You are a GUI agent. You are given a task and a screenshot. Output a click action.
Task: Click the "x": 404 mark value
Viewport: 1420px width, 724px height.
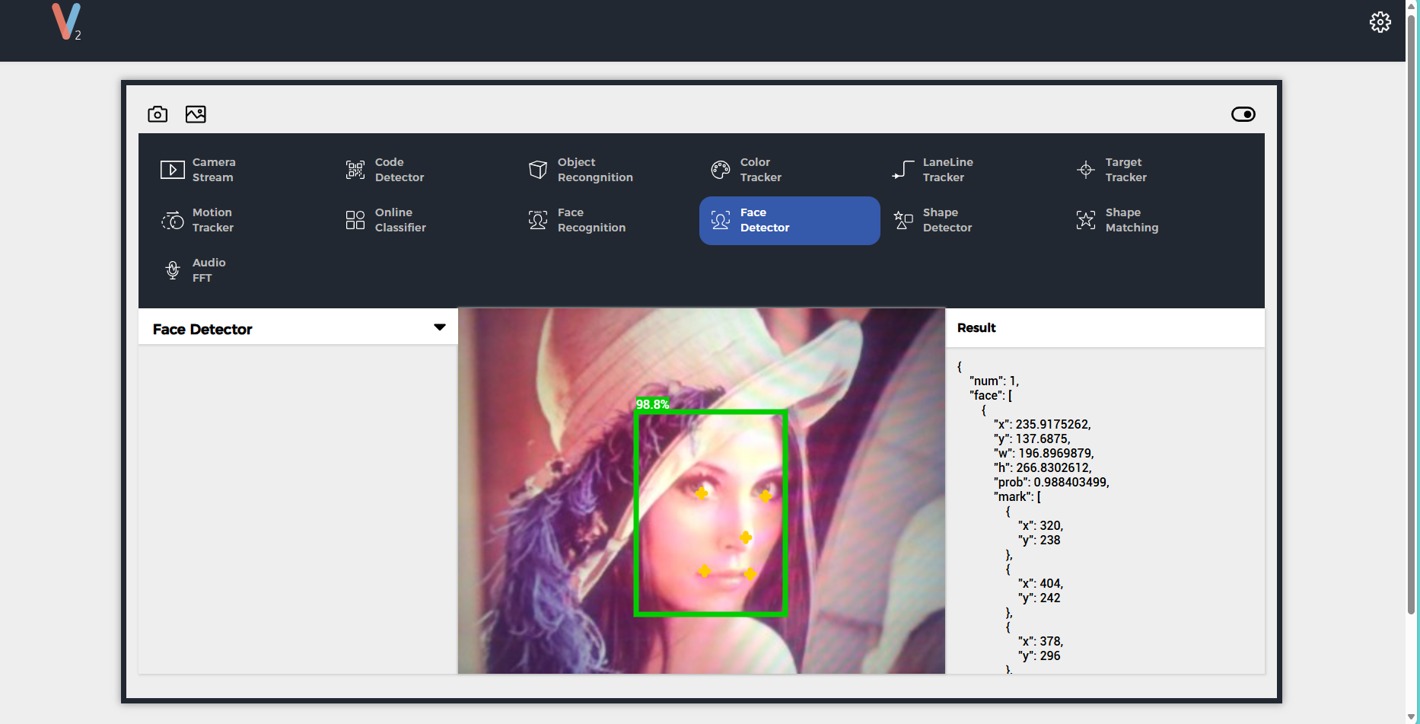pos(1041,583)
